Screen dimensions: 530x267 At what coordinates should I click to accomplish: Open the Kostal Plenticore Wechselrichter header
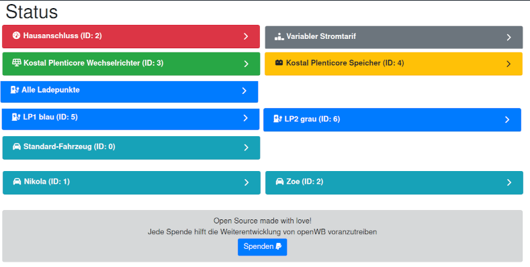(131, 64)
